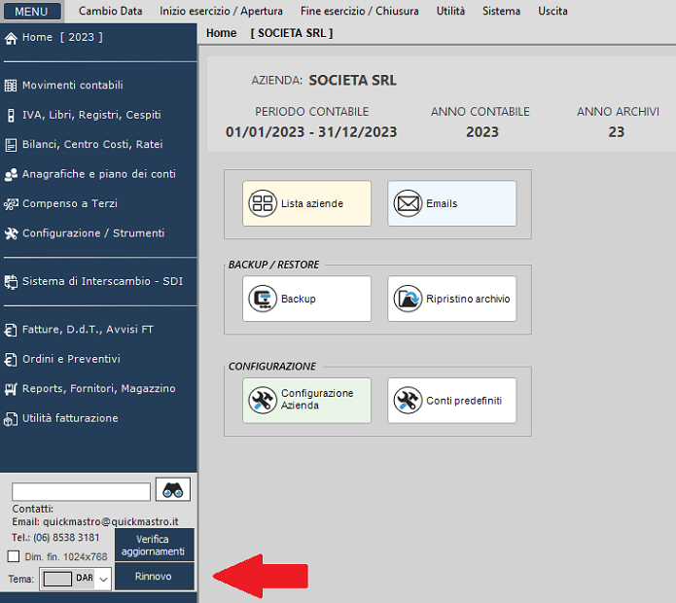Click Verifica aggiornamenti button

(x=154, y=545)
